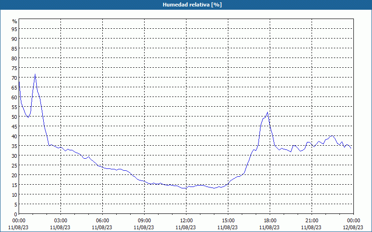Click the 06:00 time axis label
Viewport: 372px width, 232px height.
[102, 221]
